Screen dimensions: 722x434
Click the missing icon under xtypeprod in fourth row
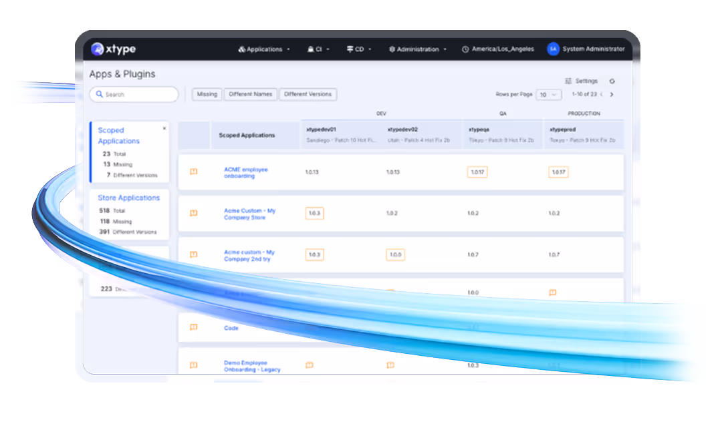point(553,293)
